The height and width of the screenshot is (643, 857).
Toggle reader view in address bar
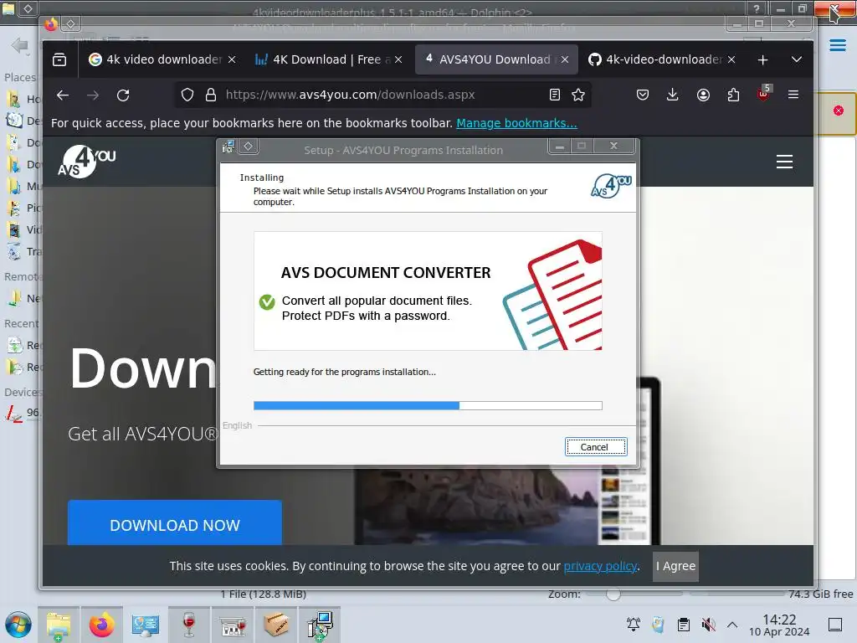coord(555,95)
